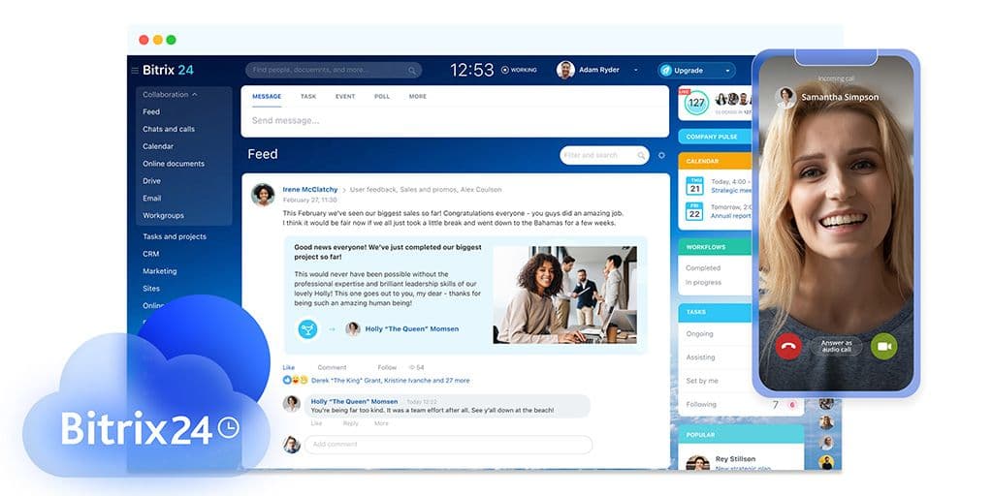Click the cocktail glass appreciation icon
This screenshot has width=993, height=496.
point(307,328)
